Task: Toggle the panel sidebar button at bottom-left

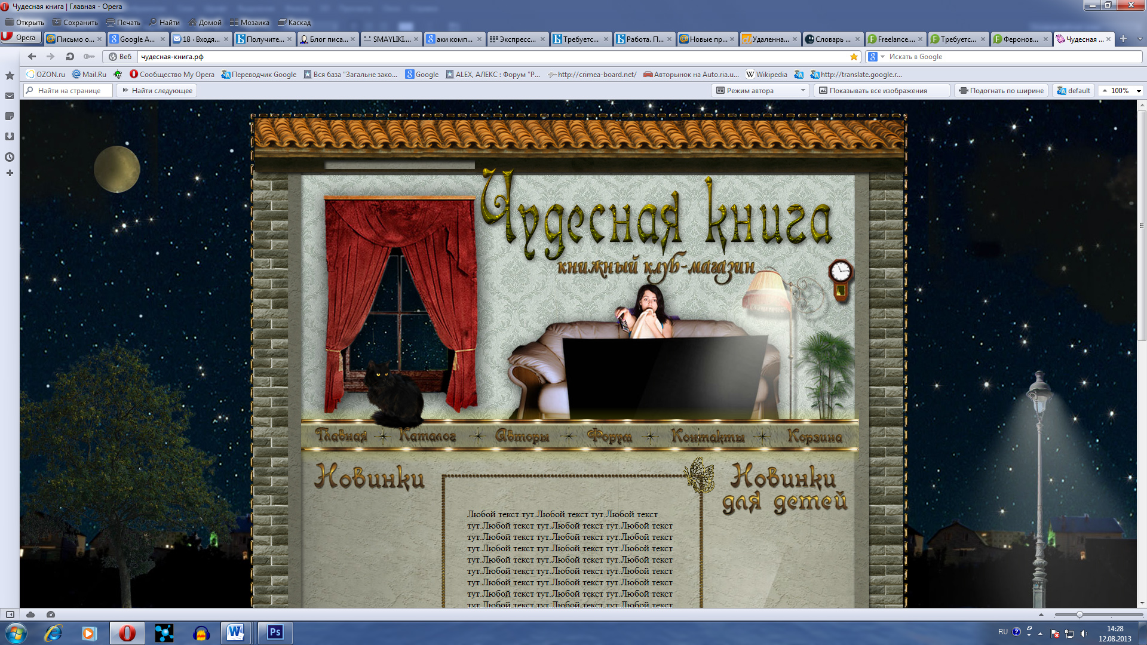Action: click(x=10, y=615)
